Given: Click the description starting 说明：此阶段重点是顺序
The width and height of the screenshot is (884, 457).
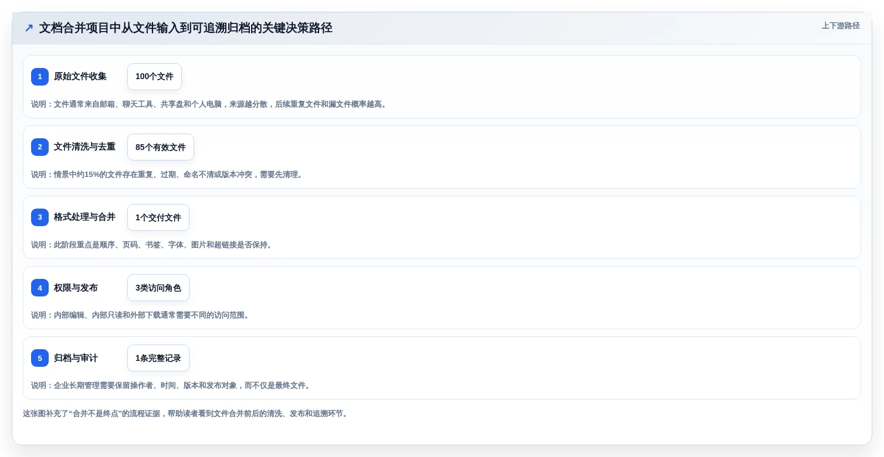Looking at the screenshot, I should pyautogui.click(x=153, y=245).
